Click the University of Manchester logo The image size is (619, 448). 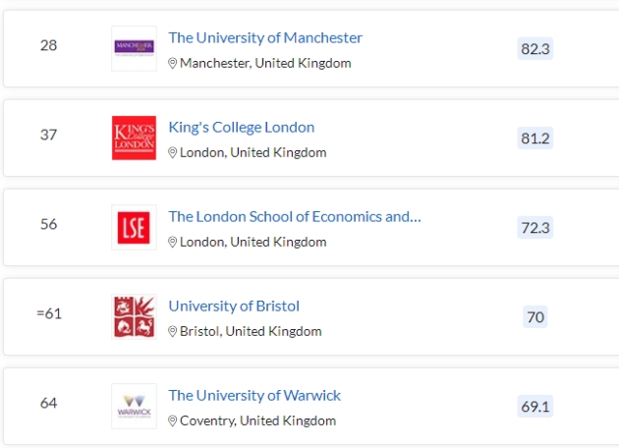[134, 48]
